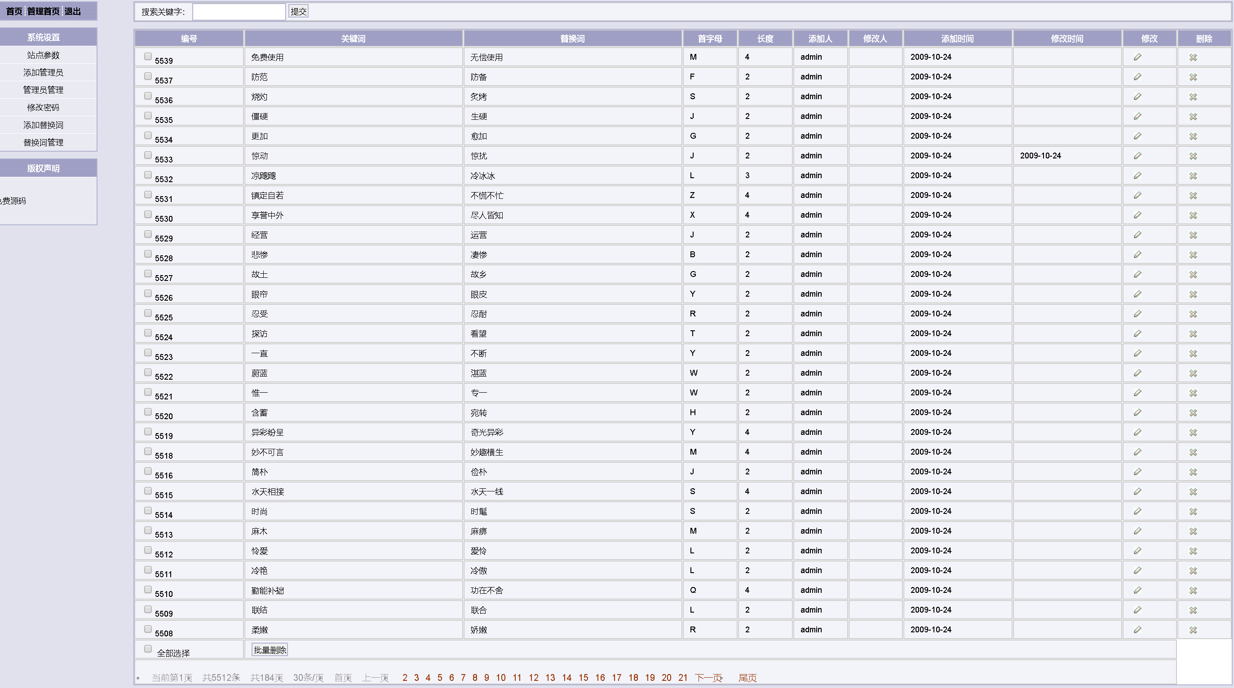Image resolution: width=1234 pixels, height=688 pixels.
Task: Check the box next to 5512
Action: [x=147, y=550]
